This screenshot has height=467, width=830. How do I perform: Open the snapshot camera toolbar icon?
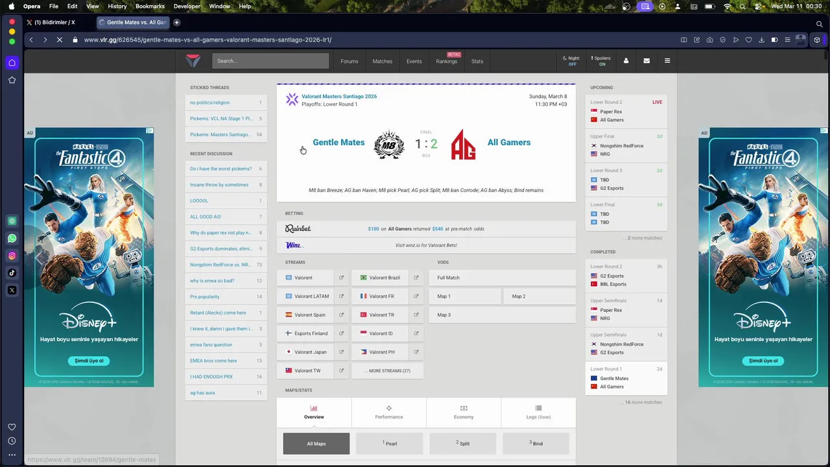[x=709, y=40]
